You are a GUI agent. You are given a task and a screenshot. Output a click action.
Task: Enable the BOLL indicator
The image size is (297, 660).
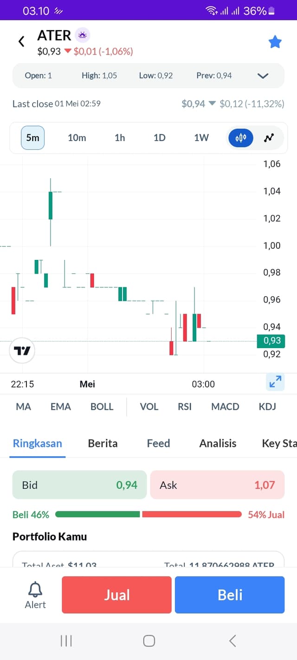(102, 407)
